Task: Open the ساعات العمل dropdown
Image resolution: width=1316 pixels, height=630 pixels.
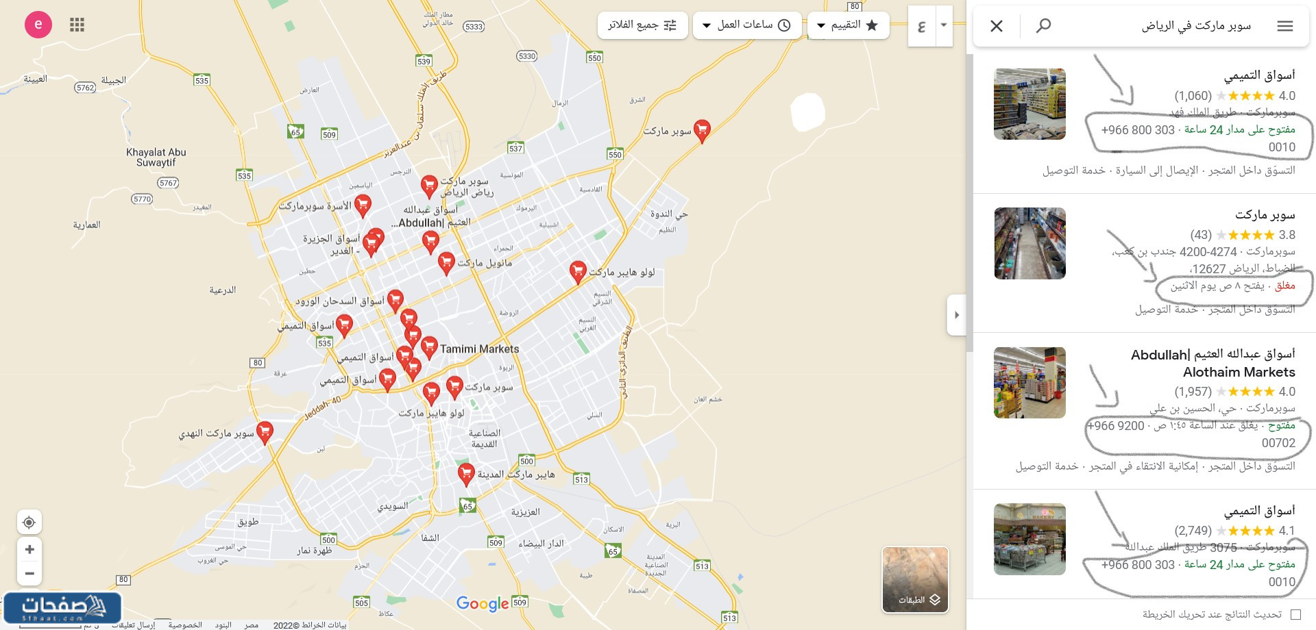Action: click(x=747, y=25)
